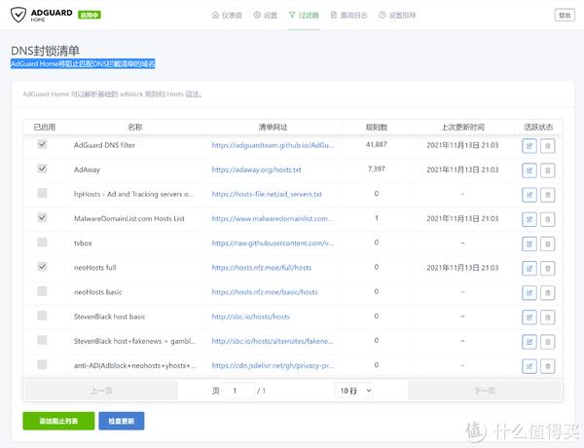Open the setup guide tab
Screen dimensions: 584x448
pyautogui.click(x=397, y=16)
